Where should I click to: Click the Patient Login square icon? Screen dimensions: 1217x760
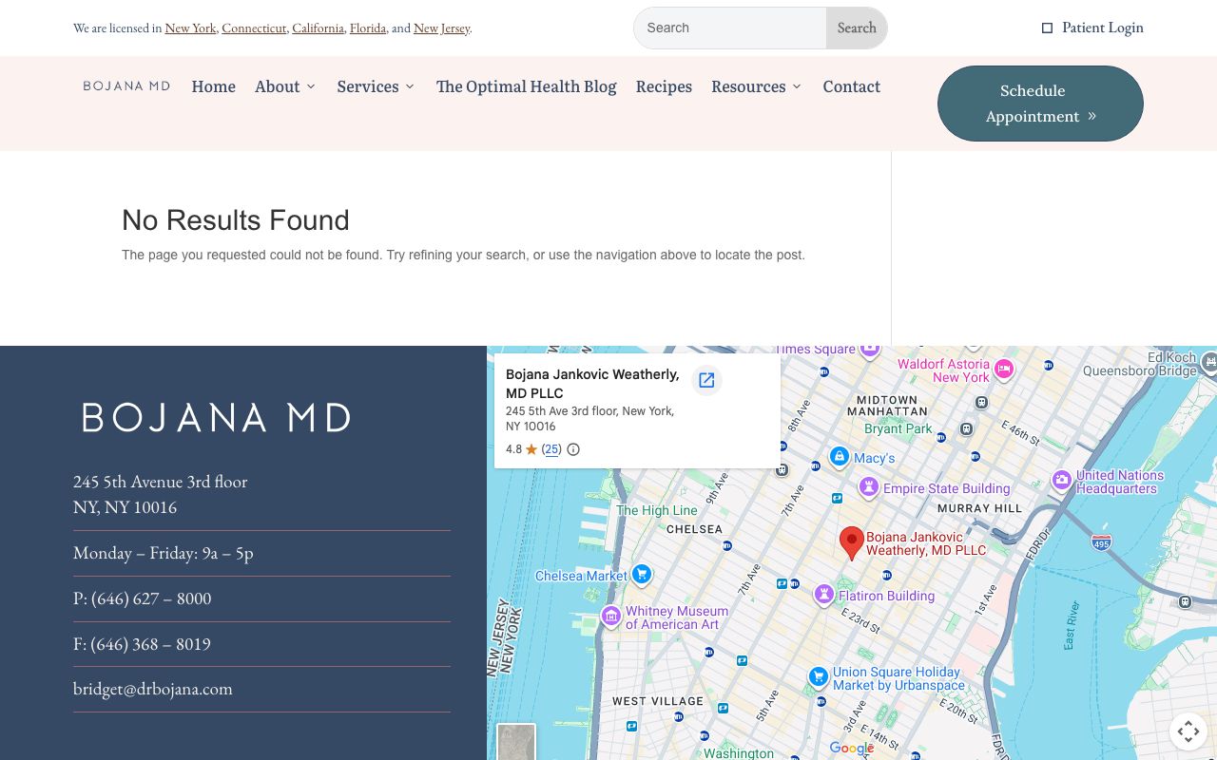pyautogui.click(x=1047, y=28)
